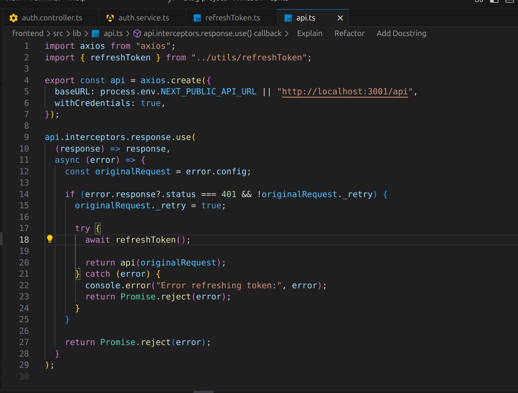Click withCredentials on line 6
518x393 pixels.
click(x=92, y=103)
